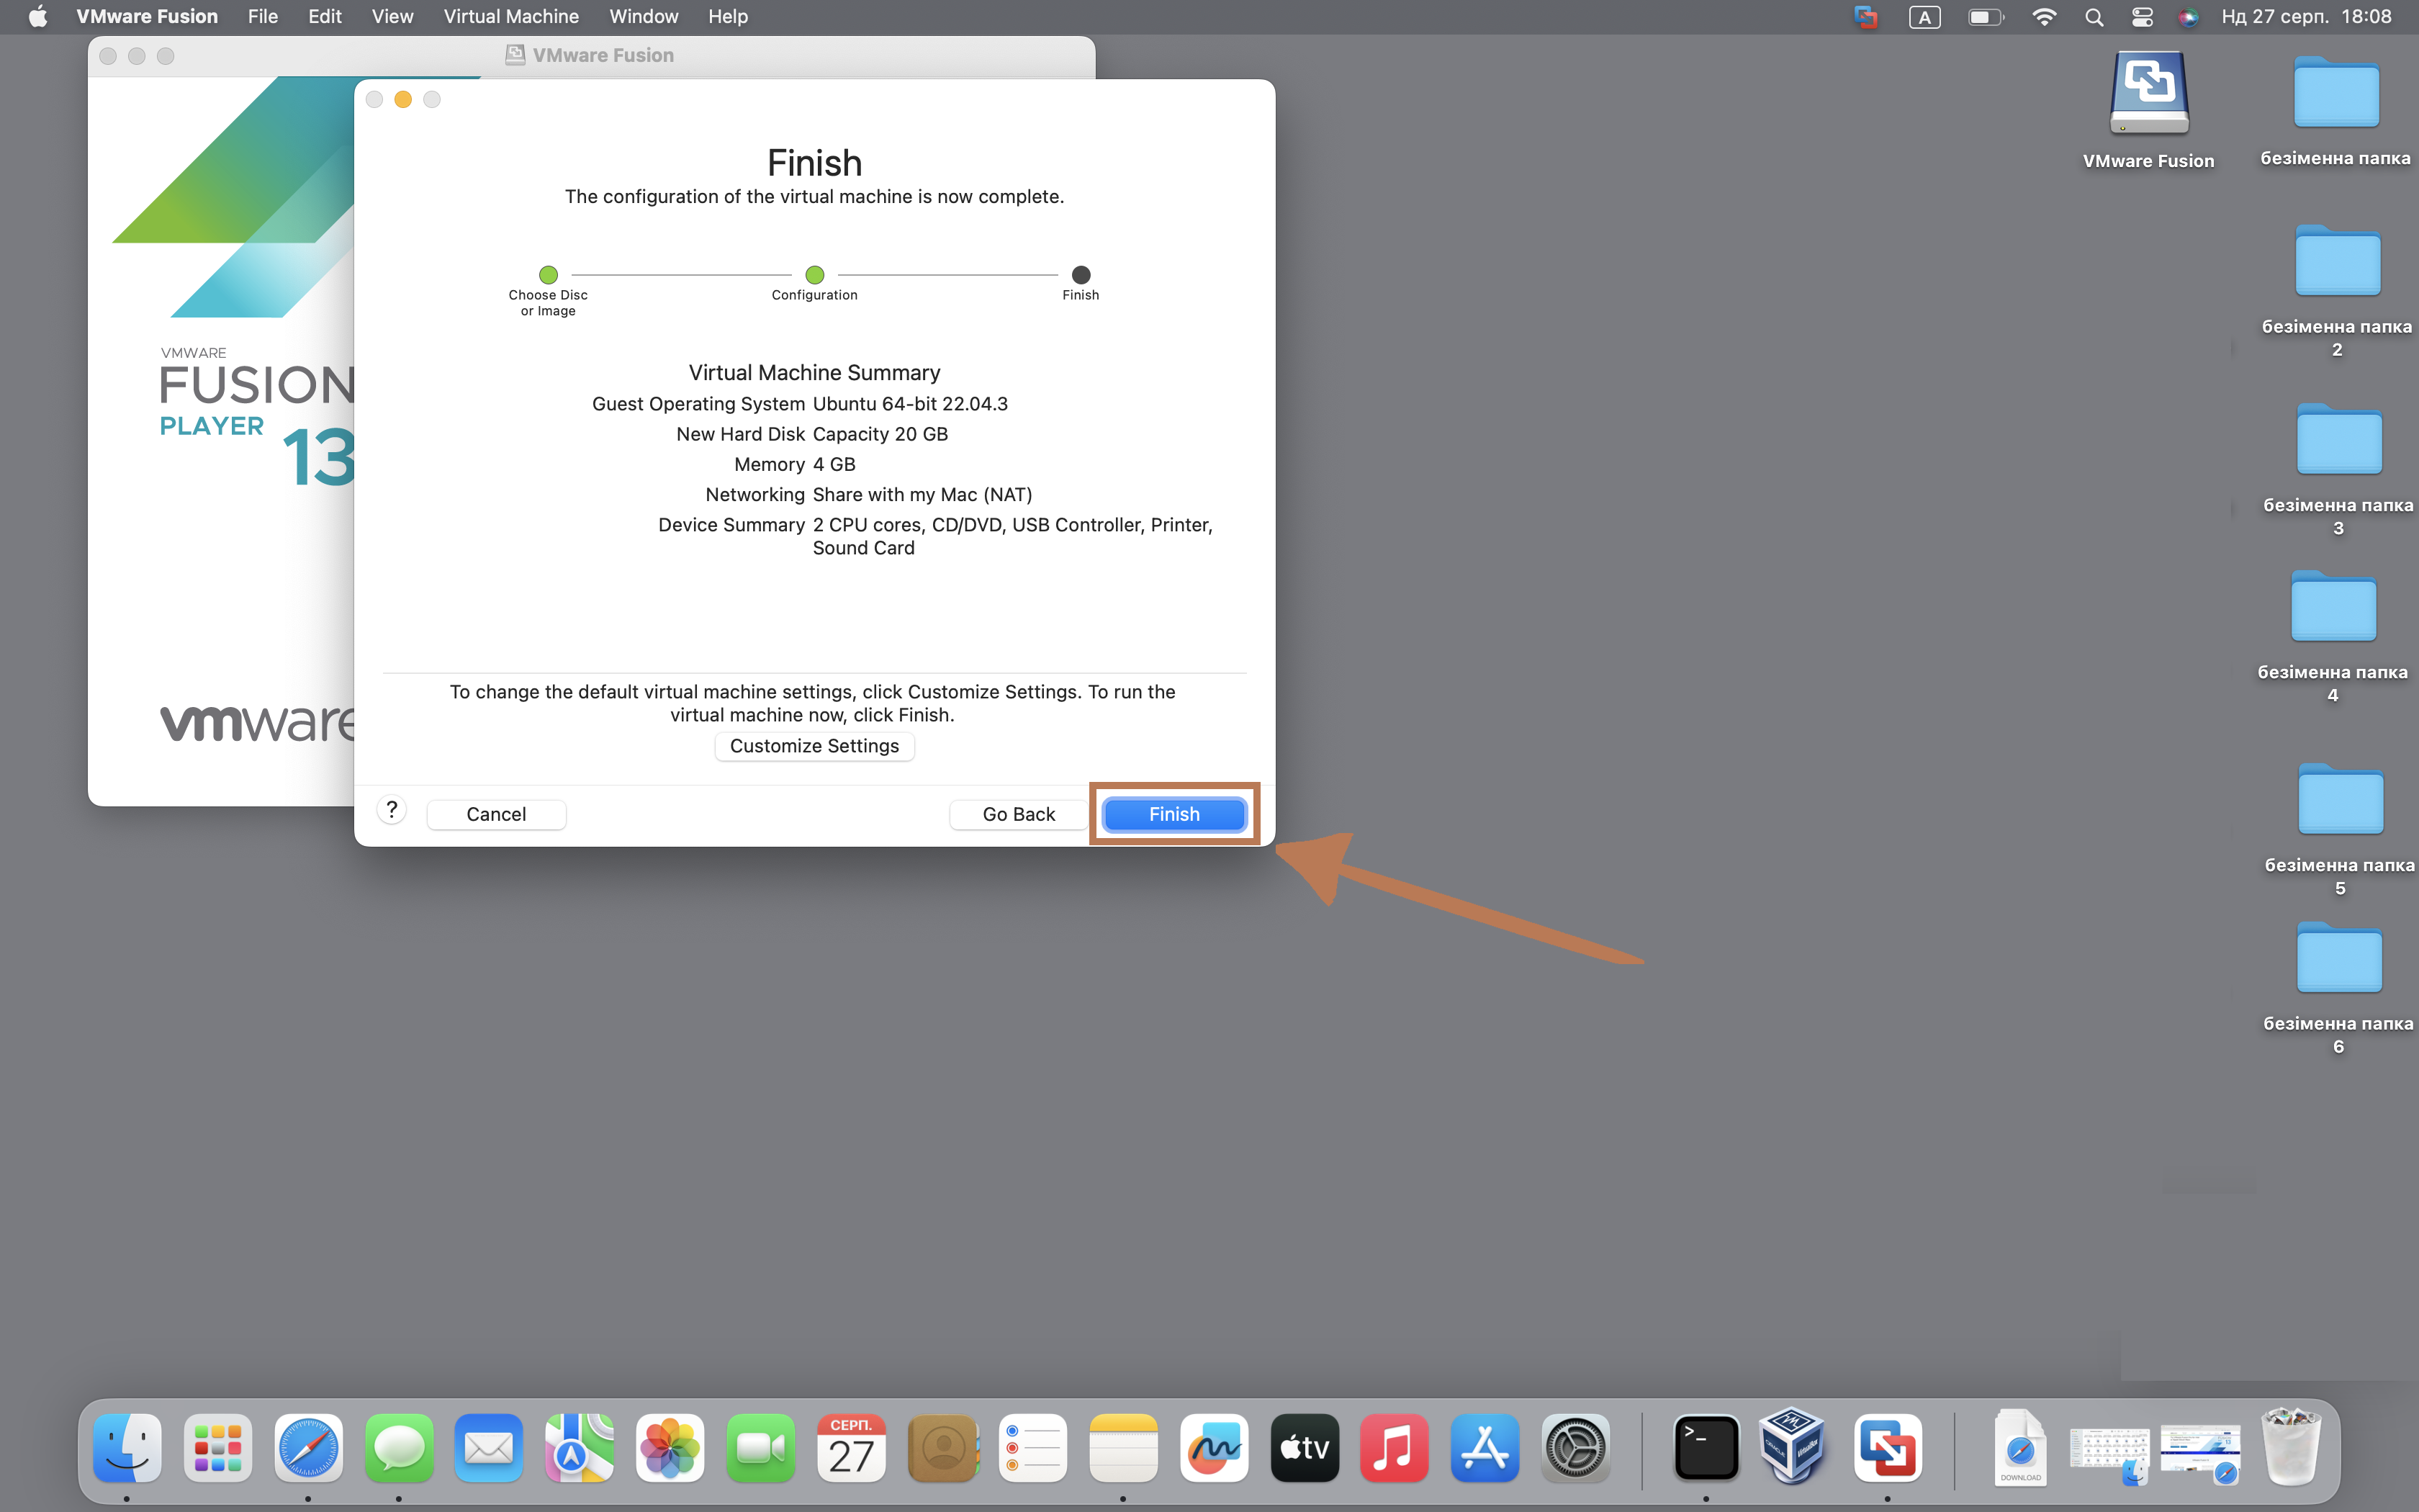Open Finder from the Dock
The height and width of the screenshot is (1512, 2419).
127,1447
